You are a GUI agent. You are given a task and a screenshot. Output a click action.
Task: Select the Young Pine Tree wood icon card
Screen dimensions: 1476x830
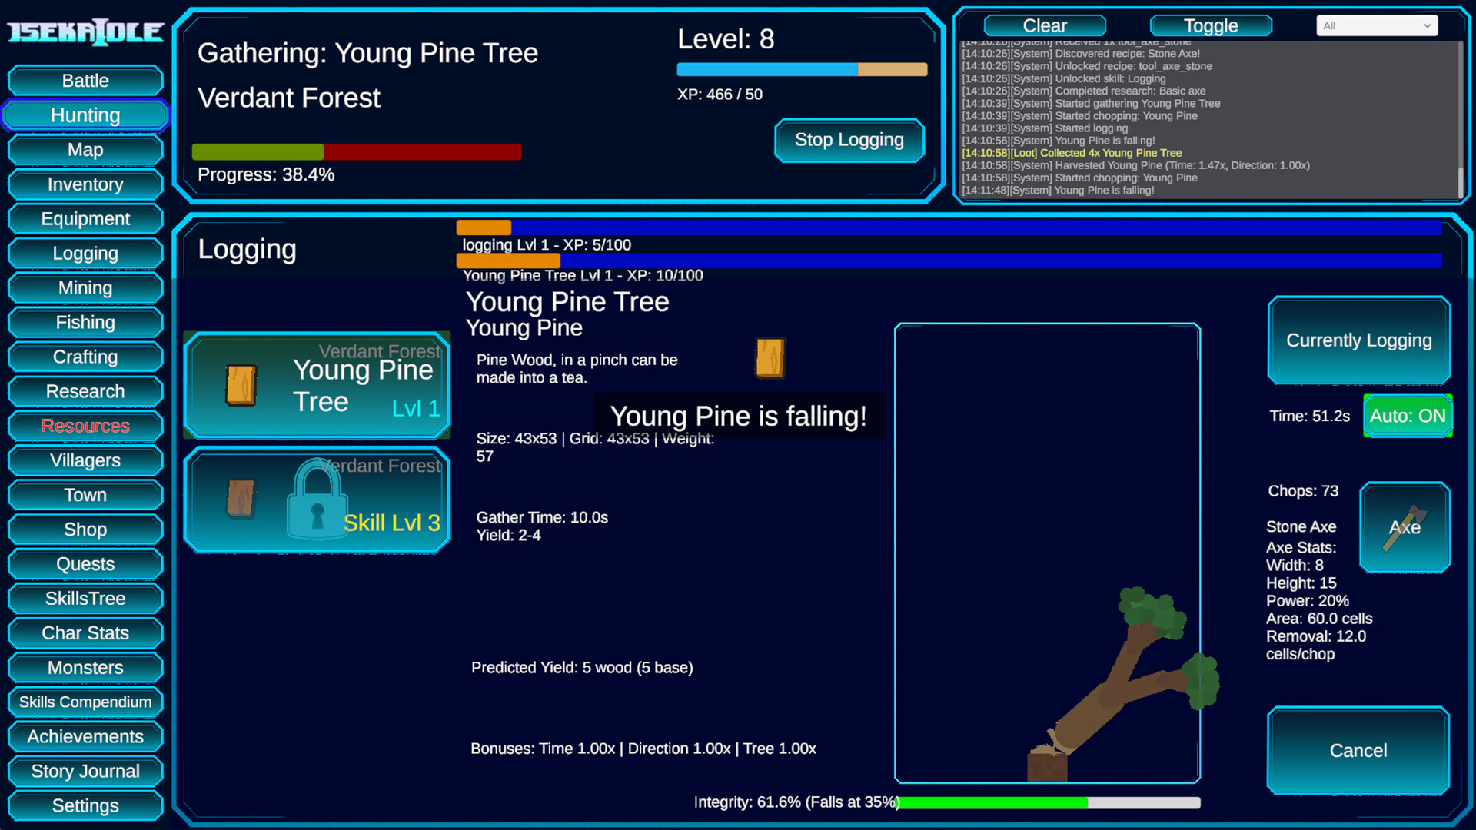coord(241,385)
